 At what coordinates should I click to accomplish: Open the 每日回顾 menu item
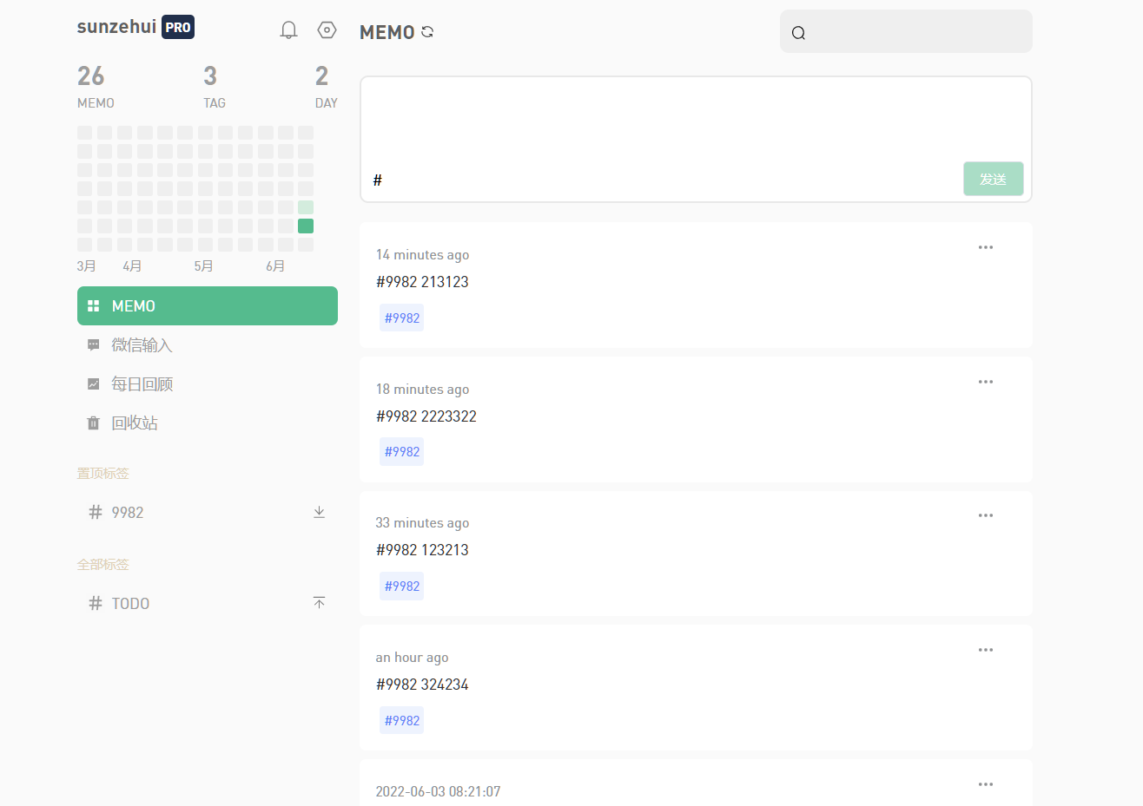(x=208, y=383)
